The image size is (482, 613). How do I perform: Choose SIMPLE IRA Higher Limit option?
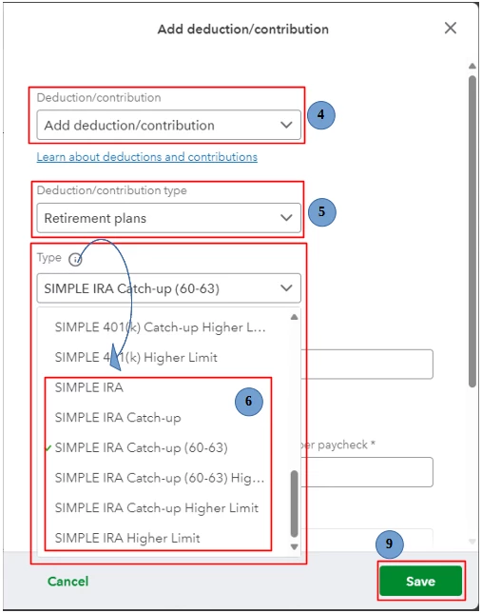tap(127, 538)
